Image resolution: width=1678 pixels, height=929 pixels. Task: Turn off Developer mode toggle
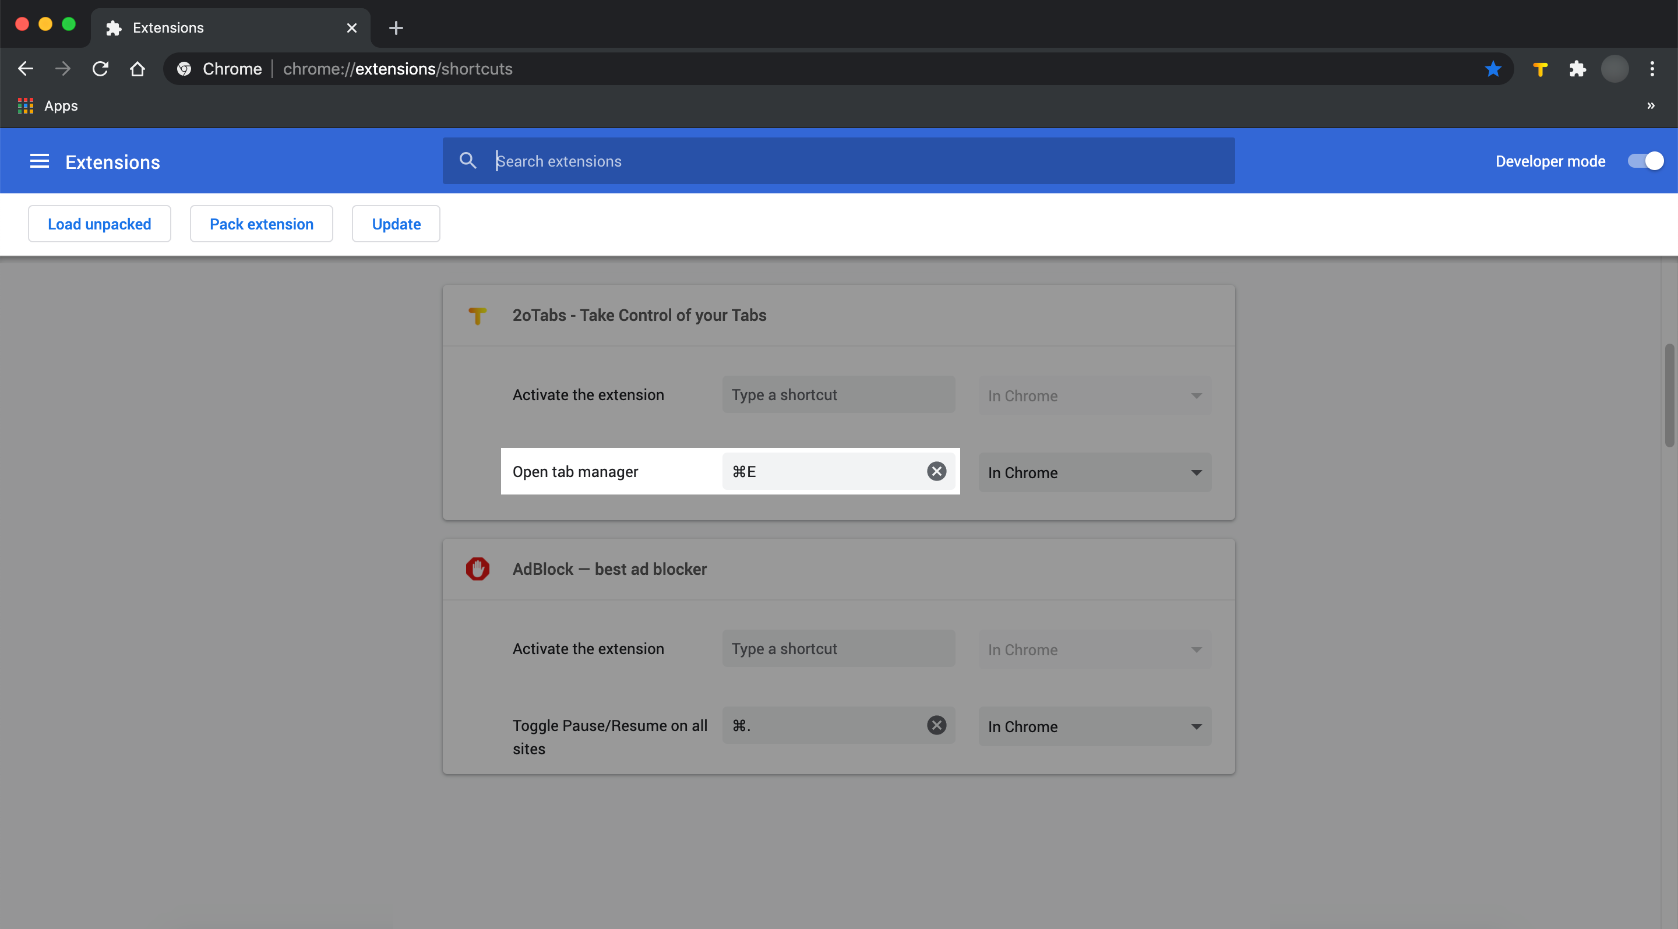tap(1645, 161)
